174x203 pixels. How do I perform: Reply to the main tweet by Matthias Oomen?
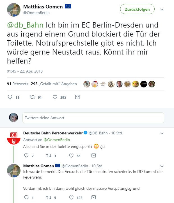click(10, 97)
